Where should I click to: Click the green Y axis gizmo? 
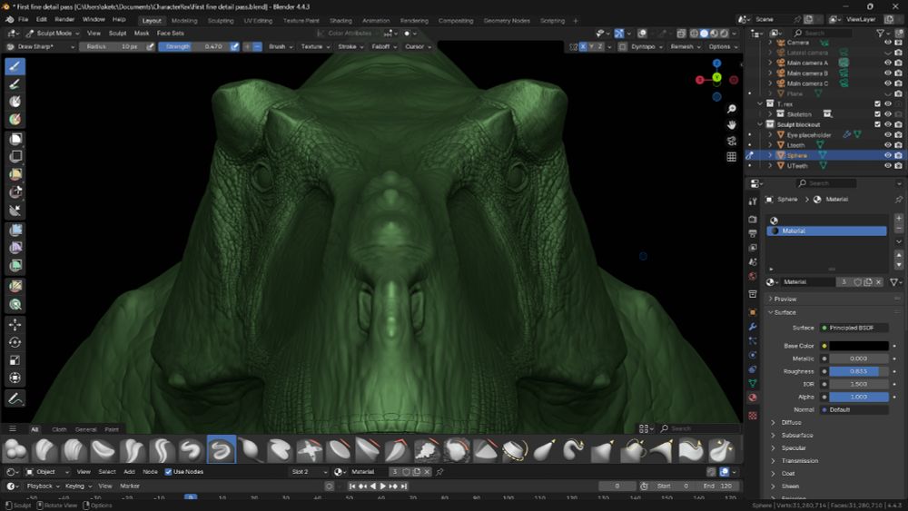coord(717,77)
